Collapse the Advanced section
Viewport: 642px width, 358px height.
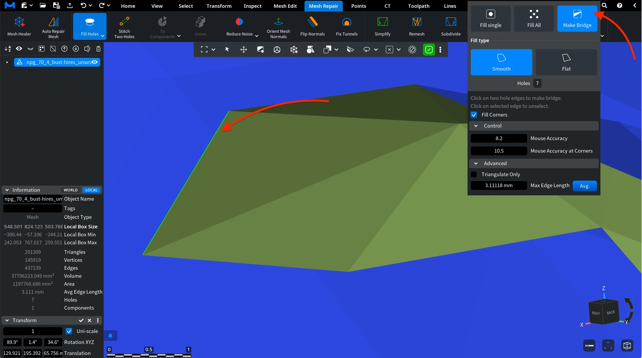click(x=475, y=163)
